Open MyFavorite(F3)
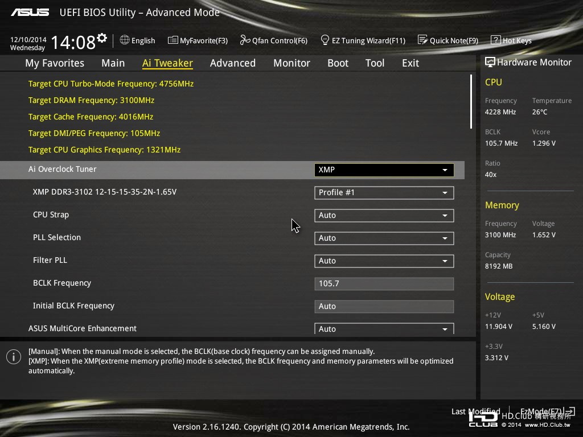This screenshot has width=583, height=437. (198, 40)
